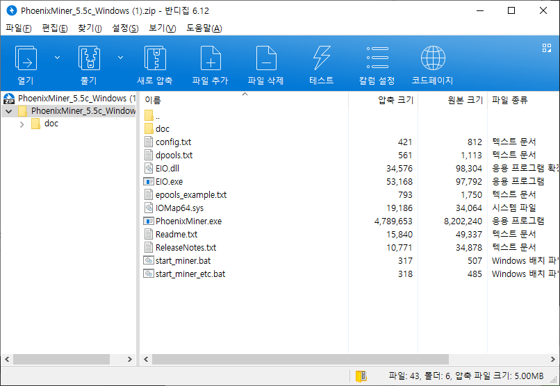The width and height of the screenshot is (560, 386).
Task: Select the config.txt file icon
Action: pos(149,142)
